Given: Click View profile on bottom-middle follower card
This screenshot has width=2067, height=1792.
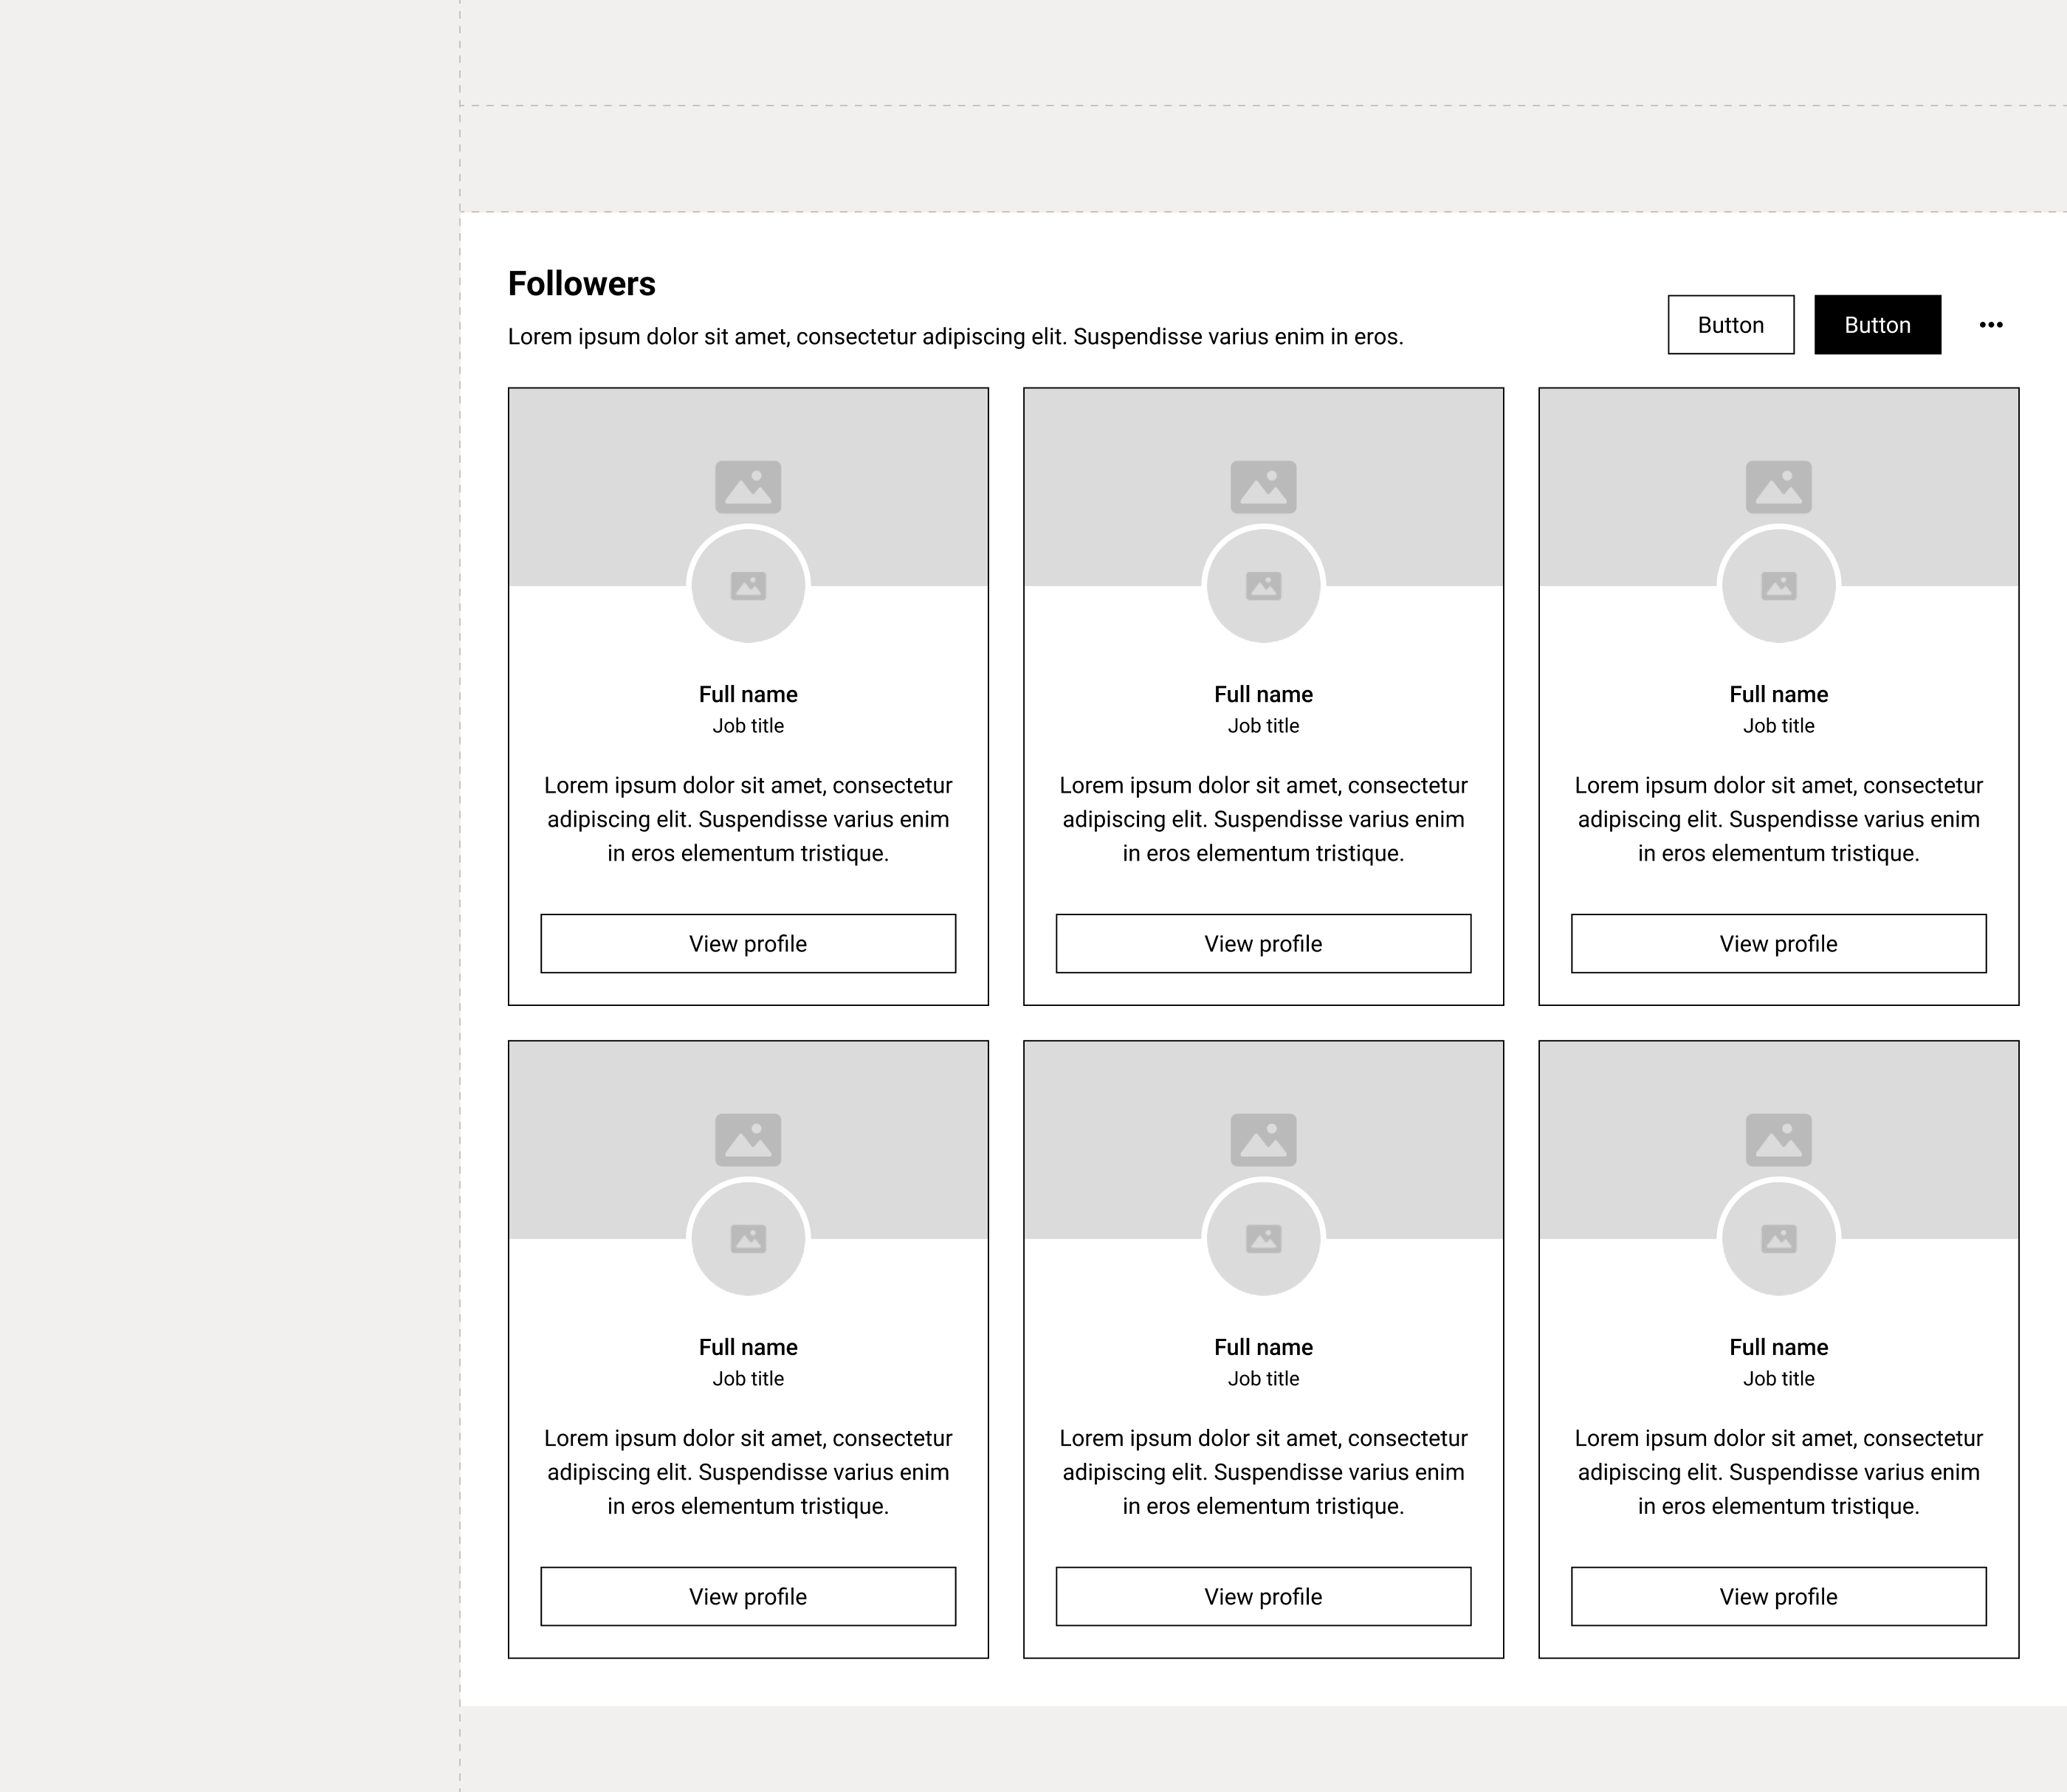Looking at the screenshot, I should click(x=1263, y=1596).
